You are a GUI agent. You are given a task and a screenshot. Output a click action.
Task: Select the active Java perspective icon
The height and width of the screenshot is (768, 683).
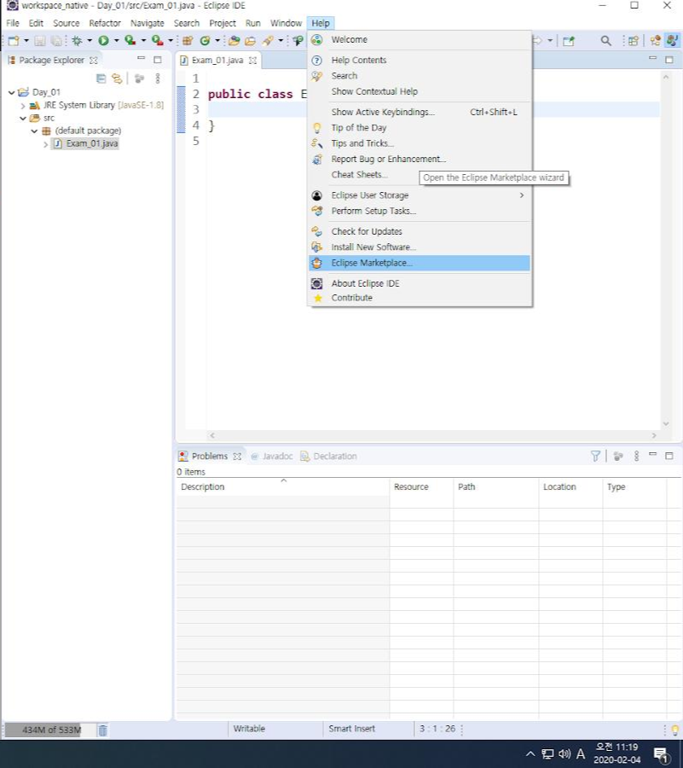tap(673, 41)
